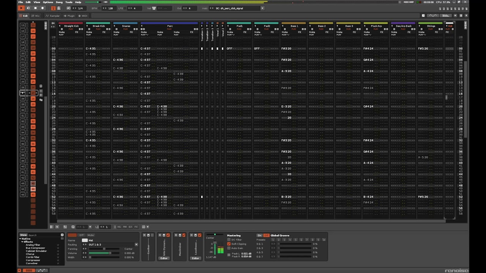This screenshot has width=486, height=273.
Task: Collapse the Bass 1 track arrow
Action: pyautogui.click(x=283, y=26)
